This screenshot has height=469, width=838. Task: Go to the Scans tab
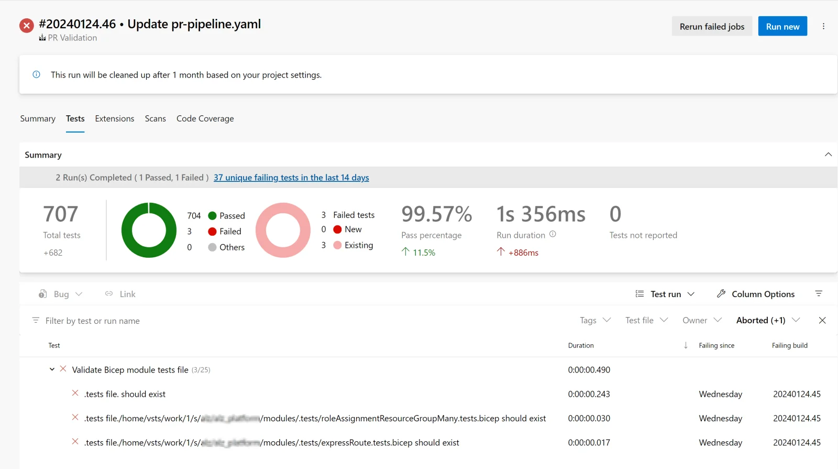(156, 118)
